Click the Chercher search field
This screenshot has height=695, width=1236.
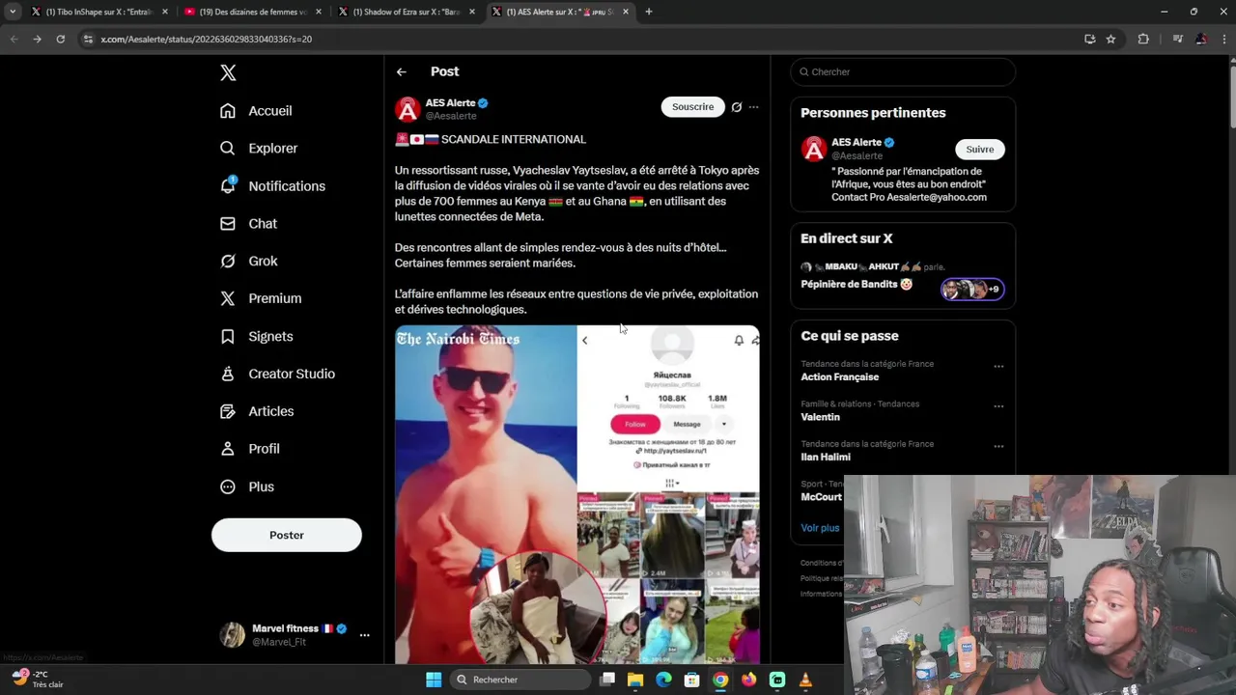click(903, 71)
